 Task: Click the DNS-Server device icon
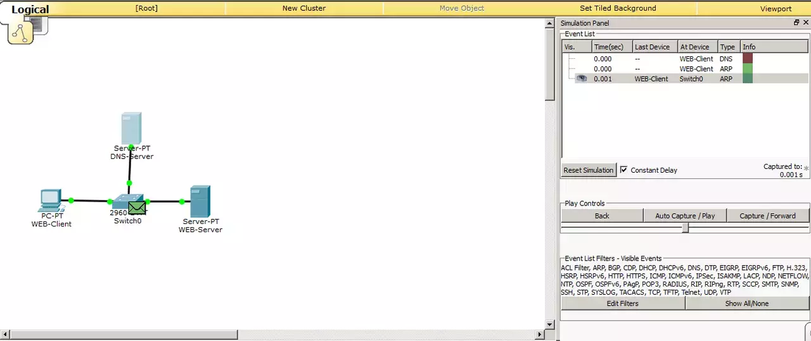131,128
